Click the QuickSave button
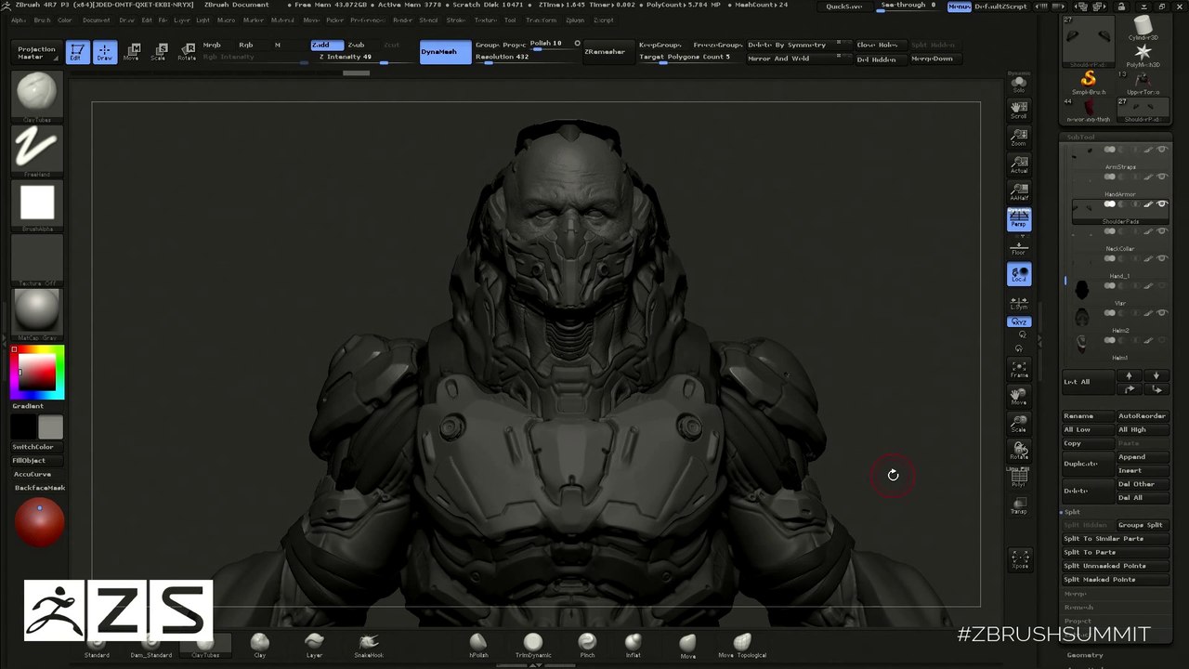The width and height of the screenshot is (1189, 669). pyautogui.click(x=844, y=7)
